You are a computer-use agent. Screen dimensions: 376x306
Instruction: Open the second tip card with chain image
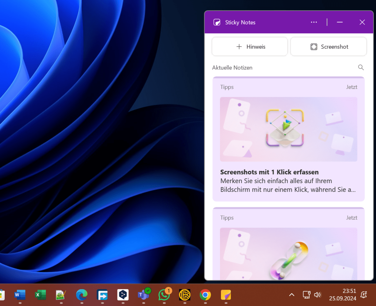pos(289,244)
